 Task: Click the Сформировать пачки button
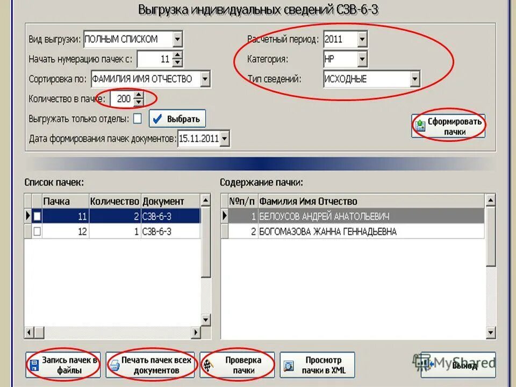click(x=448, y=126)
